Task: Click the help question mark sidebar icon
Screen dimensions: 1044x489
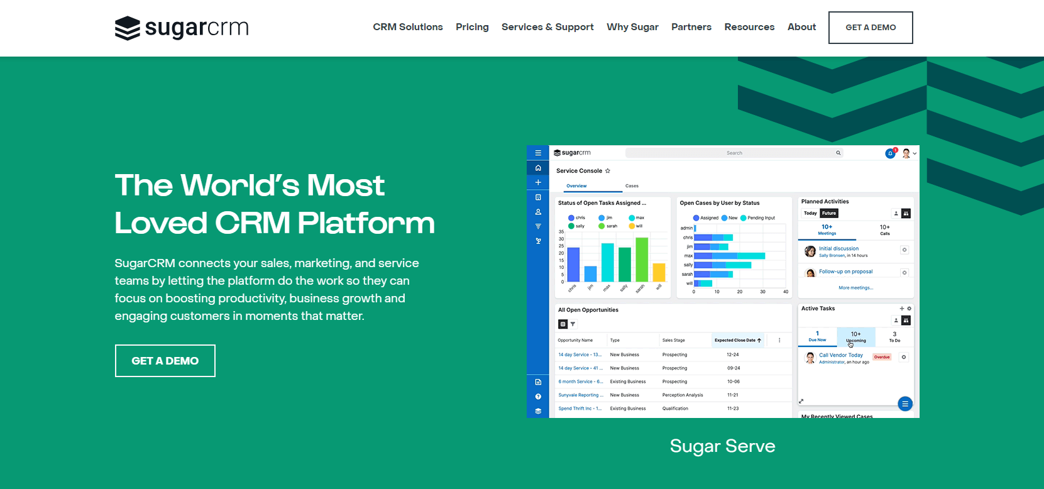Action: pos(538,397)
